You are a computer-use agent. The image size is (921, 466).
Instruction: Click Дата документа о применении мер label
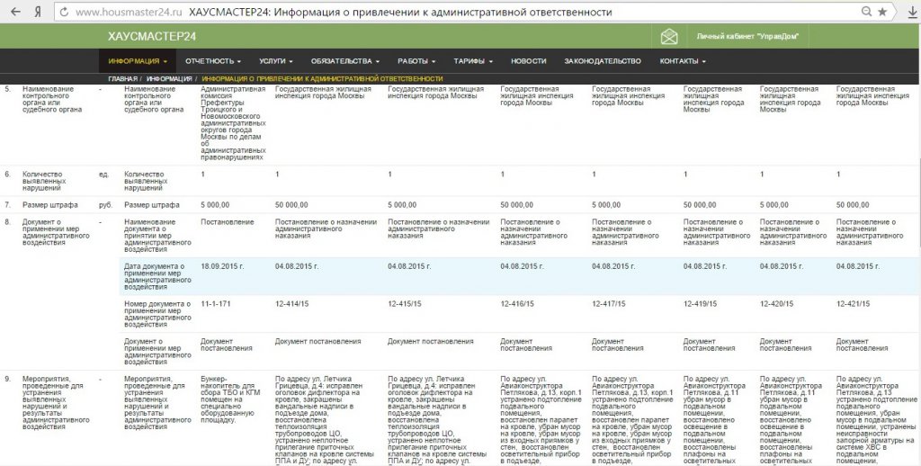click(157, 277)
